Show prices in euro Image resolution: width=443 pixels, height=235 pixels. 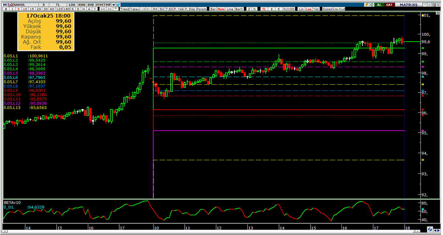tap(279, 9)
